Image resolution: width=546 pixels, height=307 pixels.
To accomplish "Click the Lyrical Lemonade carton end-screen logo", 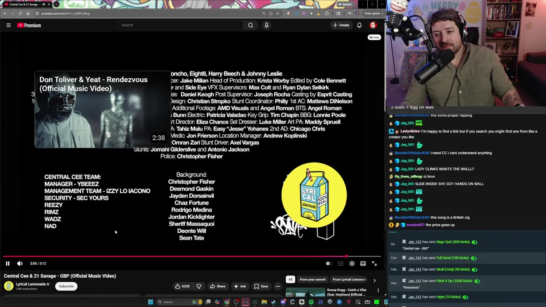I will pyautogui.click(x=314, y=195).
